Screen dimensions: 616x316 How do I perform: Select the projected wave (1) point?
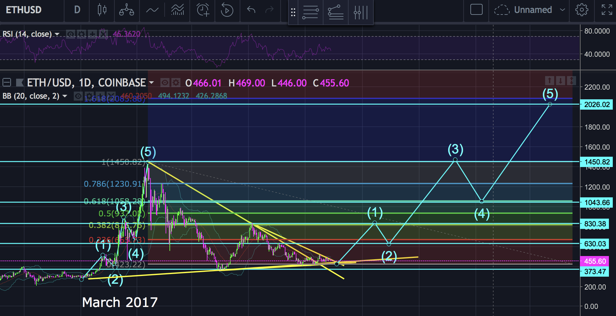pos(375,223)
